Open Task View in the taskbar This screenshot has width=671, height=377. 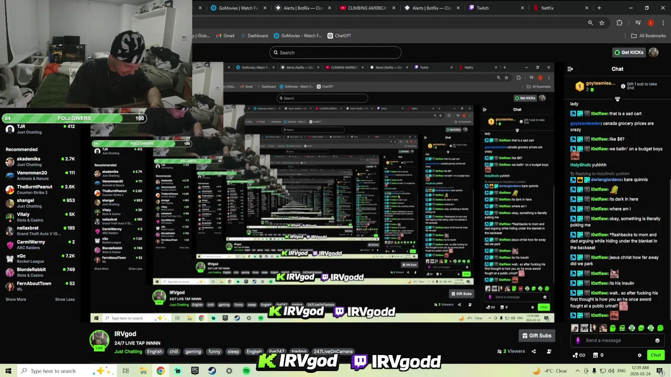126,371
